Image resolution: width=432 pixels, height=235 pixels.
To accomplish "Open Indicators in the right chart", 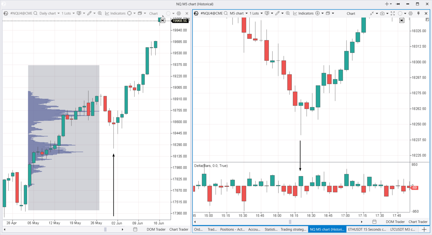I will [303, 13].
